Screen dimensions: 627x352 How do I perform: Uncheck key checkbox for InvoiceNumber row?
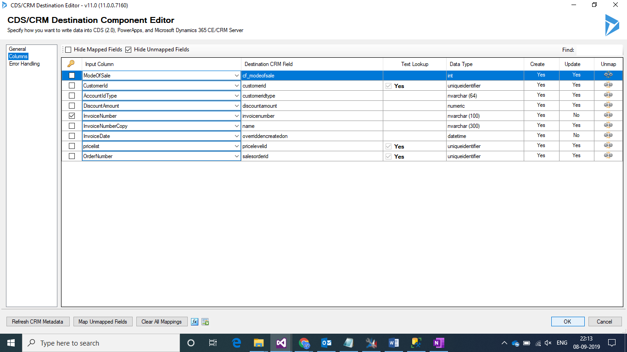[x=72, y=116]
